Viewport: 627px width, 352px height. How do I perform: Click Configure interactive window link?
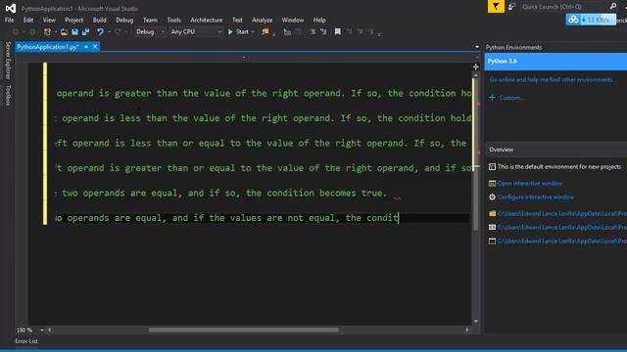(536, 198)
